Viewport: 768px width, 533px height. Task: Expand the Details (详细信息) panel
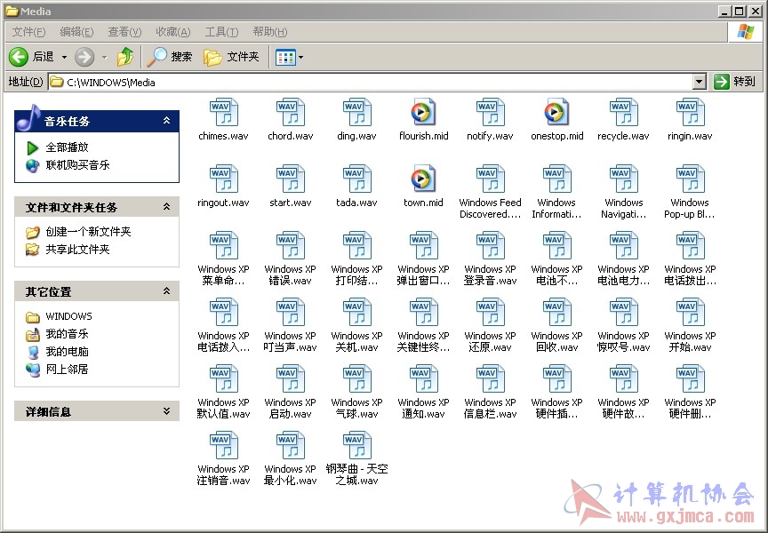tap(166, 411)
